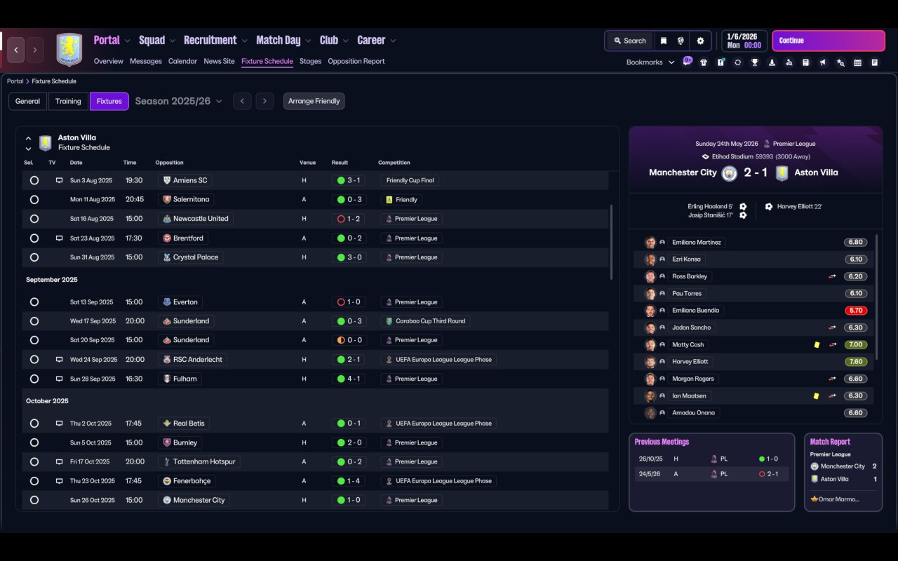Click the fixtures list vertical scrollbar
This screenshot has width=898, height=561.
click(x=611, y=242)
